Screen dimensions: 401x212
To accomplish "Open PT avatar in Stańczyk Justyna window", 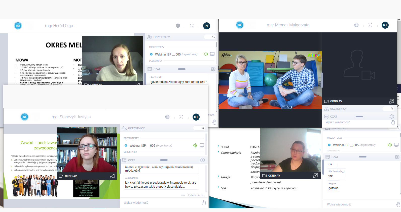I will 196,117.
